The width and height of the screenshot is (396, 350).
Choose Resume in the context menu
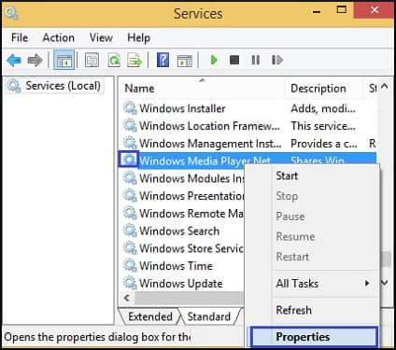[x=312, y=236]
